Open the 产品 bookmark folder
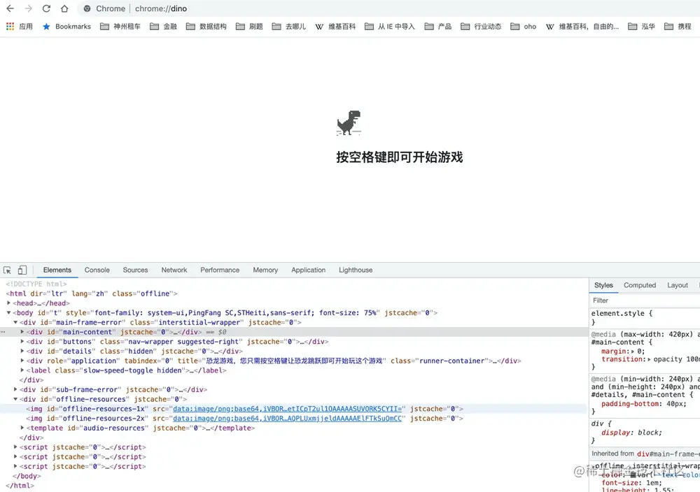The height and width of the screenshot is (492, 700). [438, 27]
